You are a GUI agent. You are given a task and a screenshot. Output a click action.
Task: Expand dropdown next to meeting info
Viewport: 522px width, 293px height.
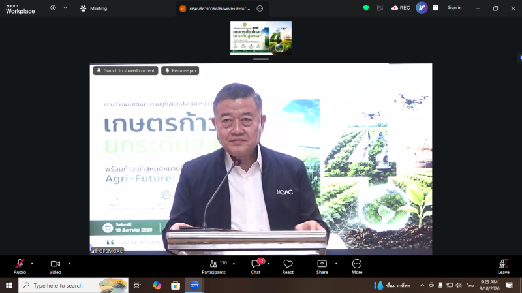pyautogui.click(x=65, y=8)
